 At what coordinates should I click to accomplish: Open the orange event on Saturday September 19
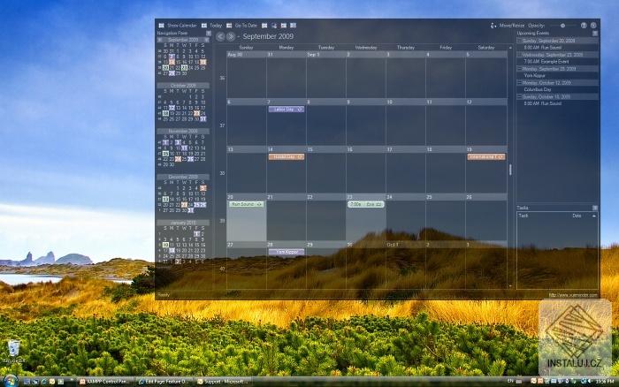pos(486,157)
